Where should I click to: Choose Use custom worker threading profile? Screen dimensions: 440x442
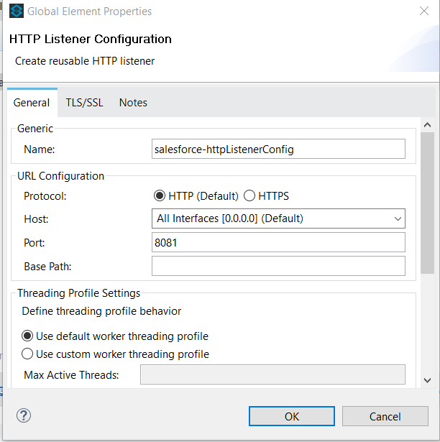click(x=28, y=354)
